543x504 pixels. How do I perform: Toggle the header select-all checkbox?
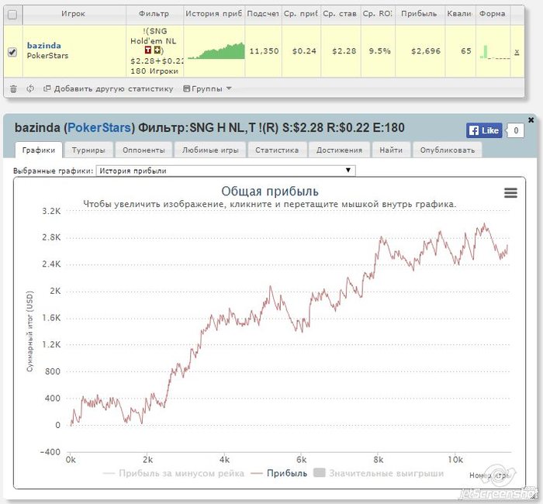click(x=12, y=15)
